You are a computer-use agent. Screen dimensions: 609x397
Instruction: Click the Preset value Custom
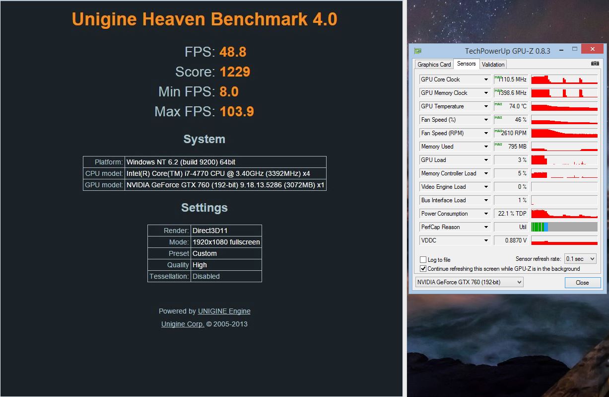[x=226, y=253]
